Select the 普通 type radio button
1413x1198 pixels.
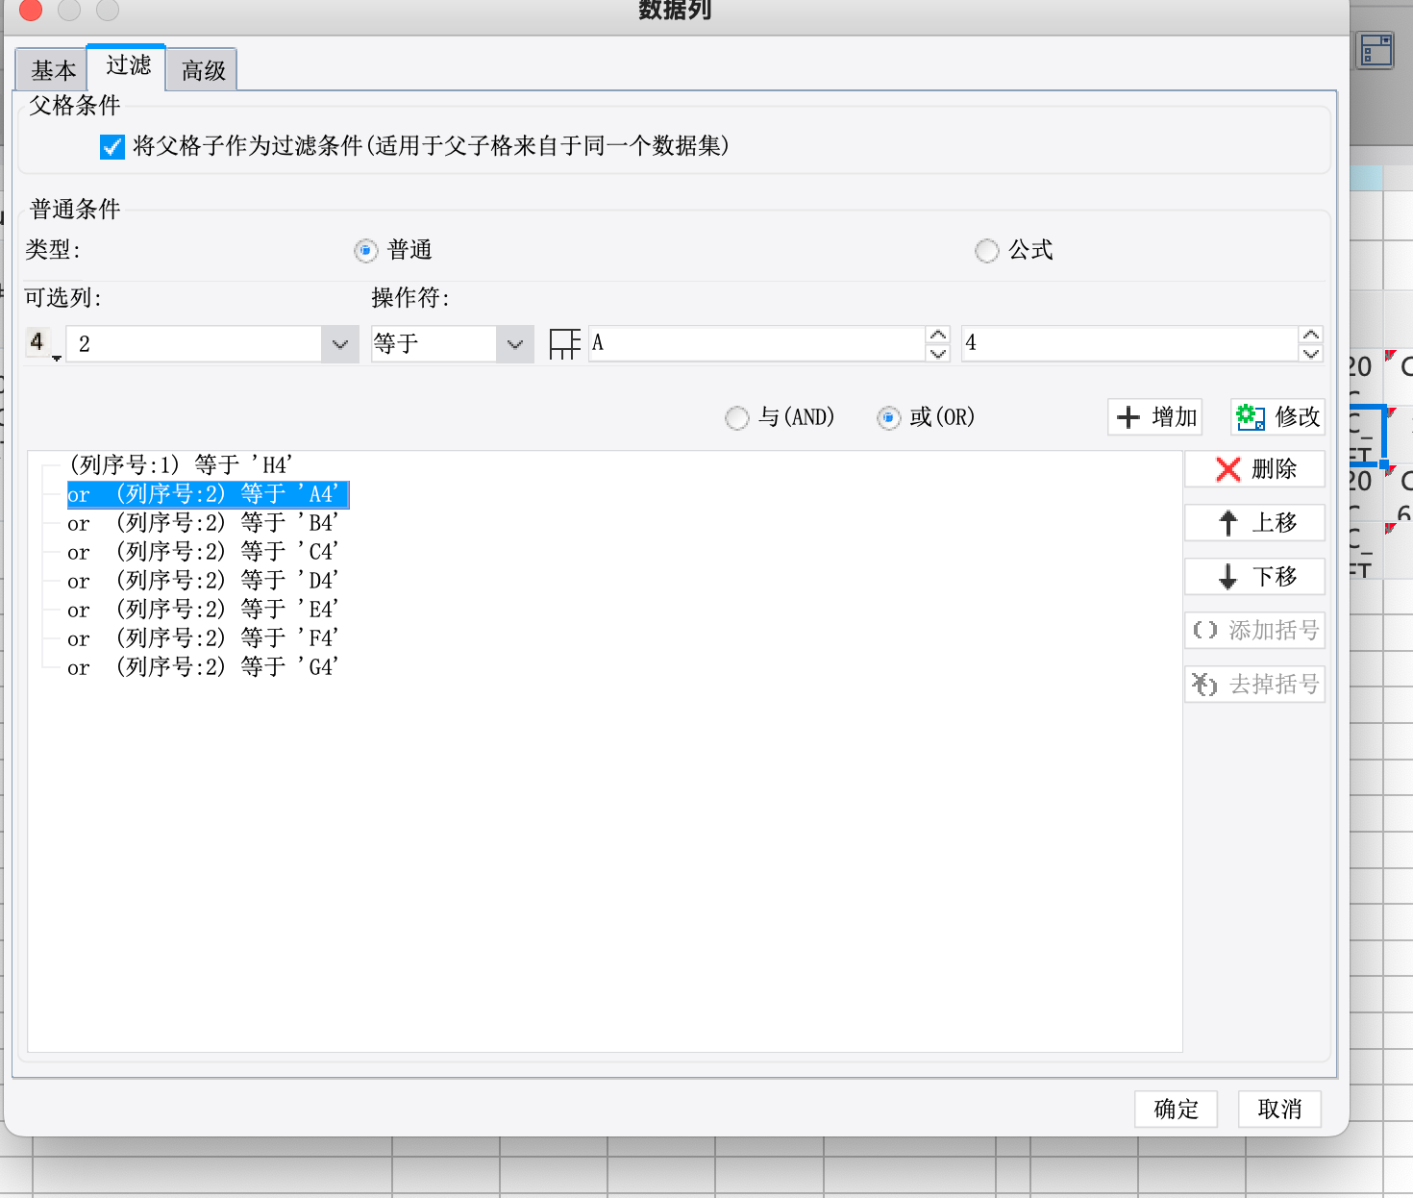point(366,251)
